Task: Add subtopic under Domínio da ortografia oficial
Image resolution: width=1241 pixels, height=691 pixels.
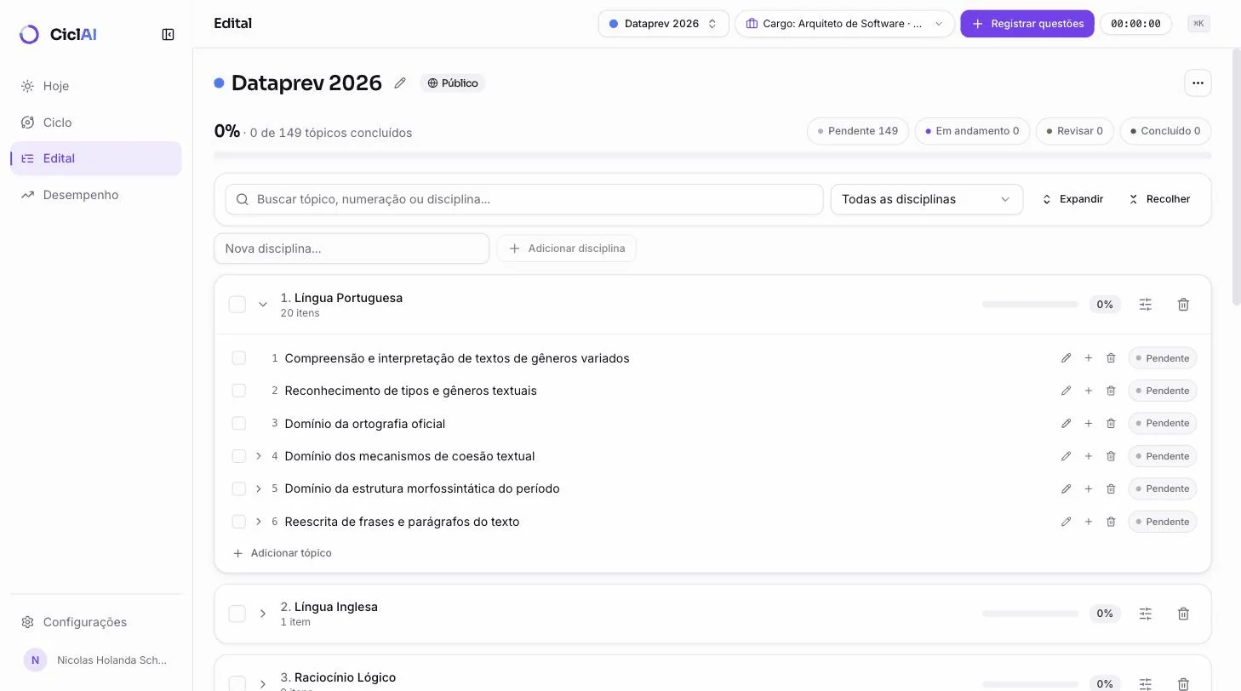Action: [x=1088, y=423]
